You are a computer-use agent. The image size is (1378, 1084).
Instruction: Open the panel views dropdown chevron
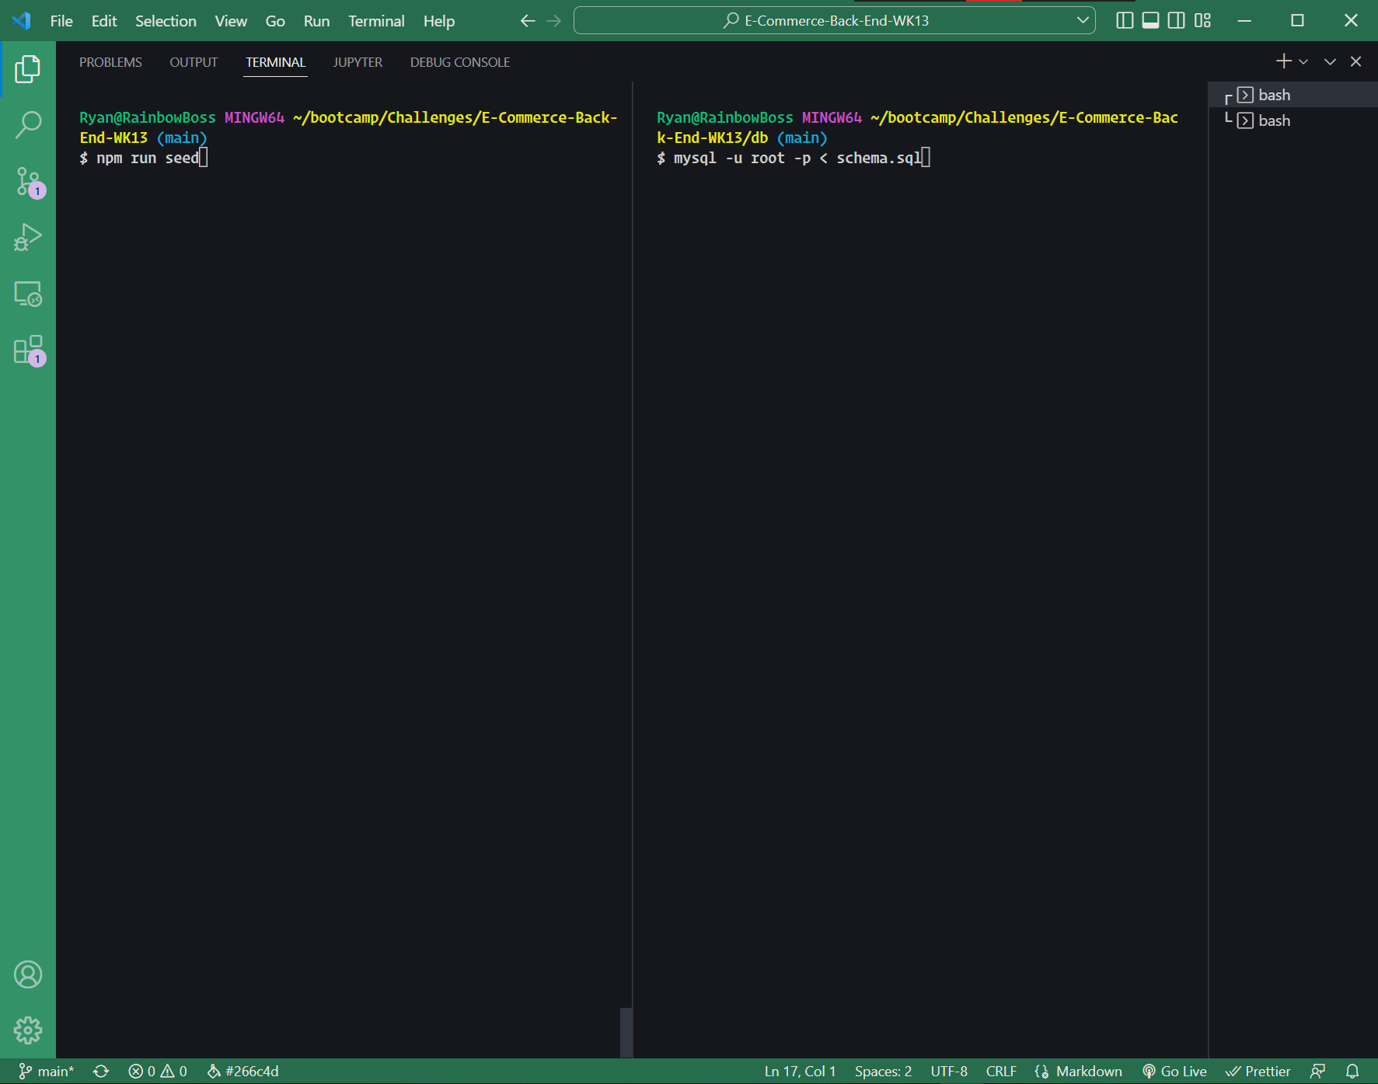point(1330,61)
